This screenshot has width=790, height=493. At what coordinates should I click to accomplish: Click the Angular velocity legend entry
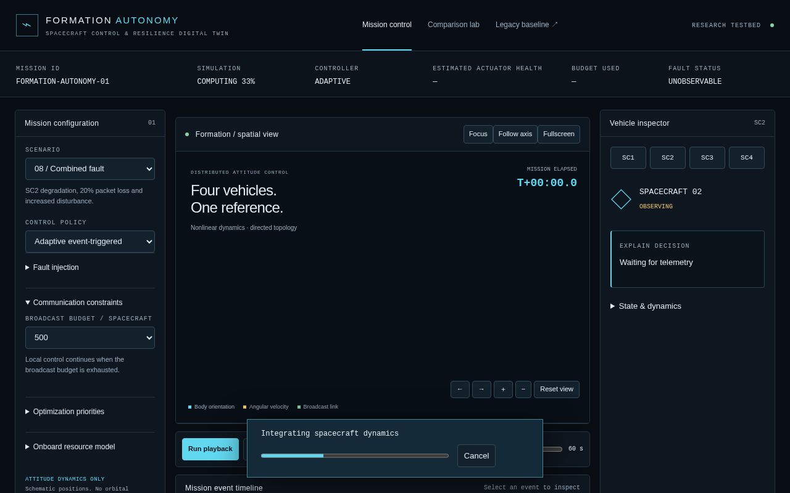point(266,407)
